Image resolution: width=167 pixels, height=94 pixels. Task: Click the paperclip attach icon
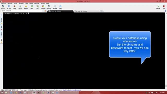point(165,11)
